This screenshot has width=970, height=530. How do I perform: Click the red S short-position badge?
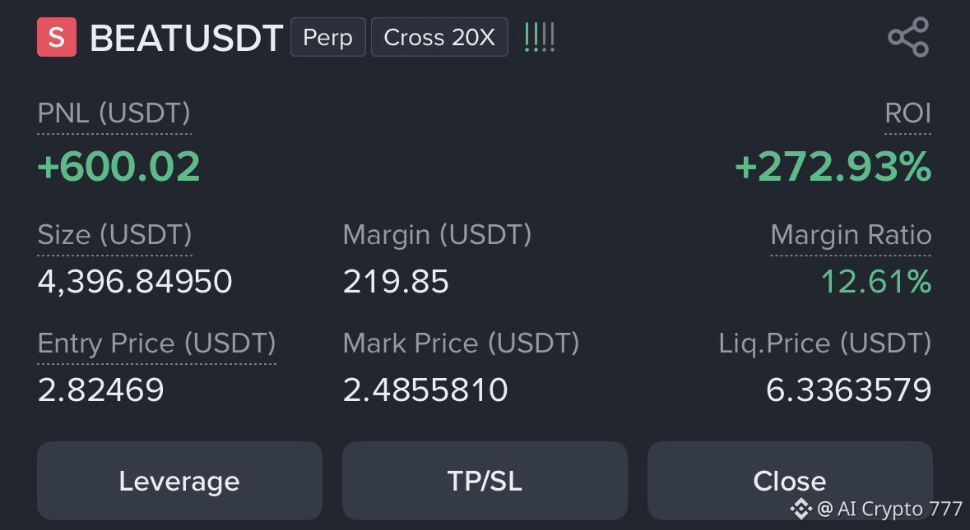click(x=57, y=37)
